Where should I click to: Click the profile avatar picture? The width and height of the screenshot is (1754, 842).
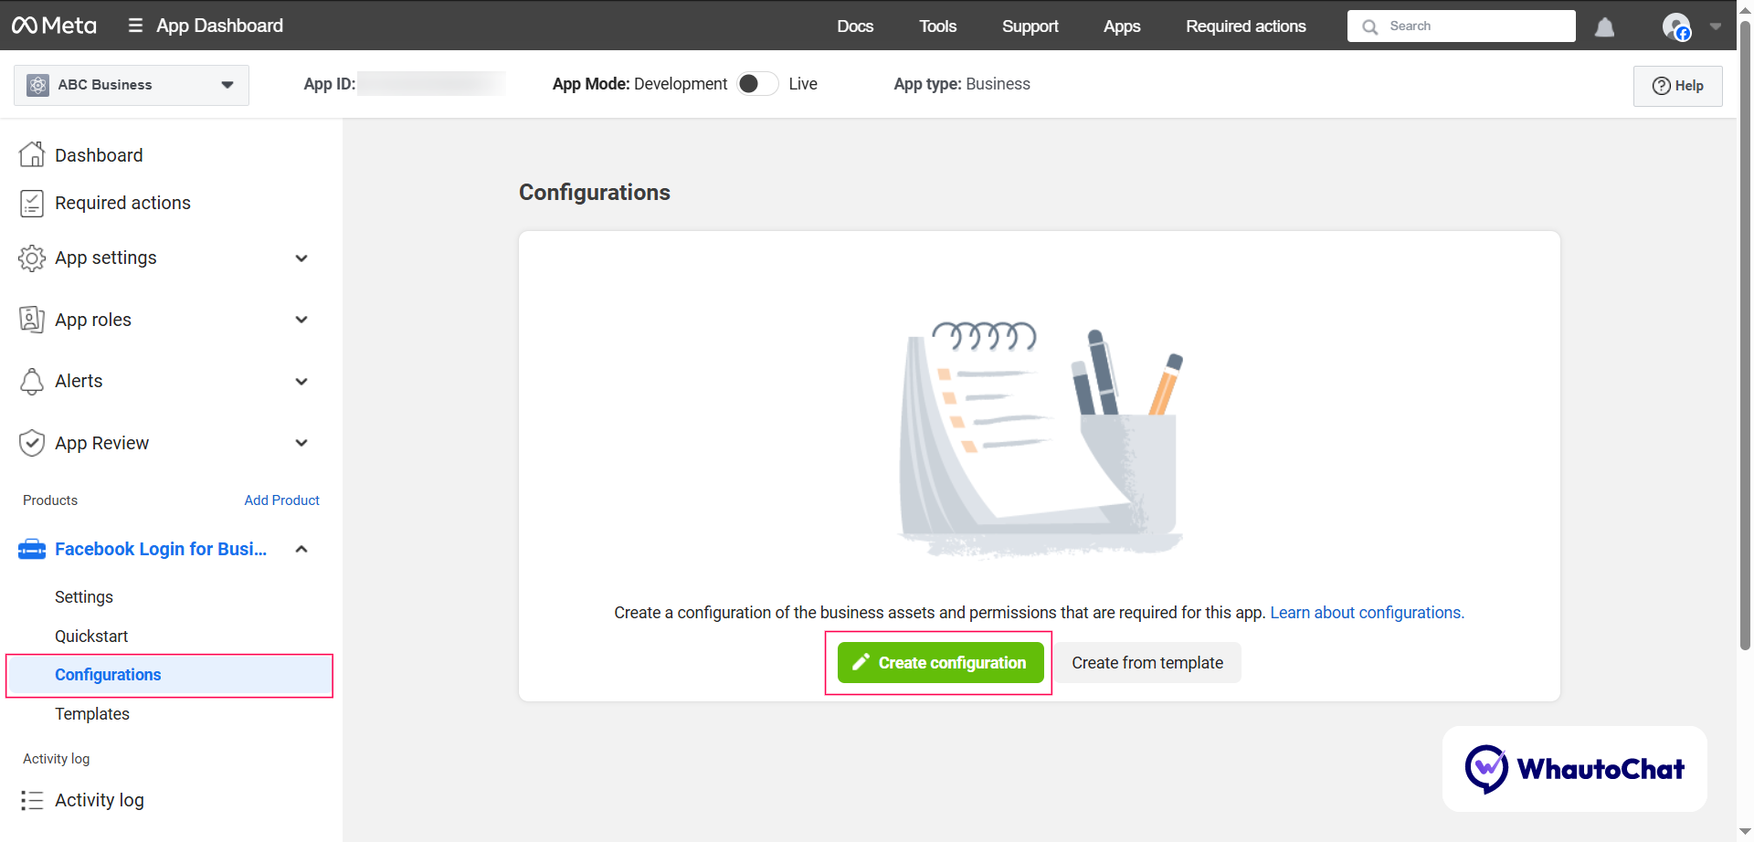[x=1677, y=26]
